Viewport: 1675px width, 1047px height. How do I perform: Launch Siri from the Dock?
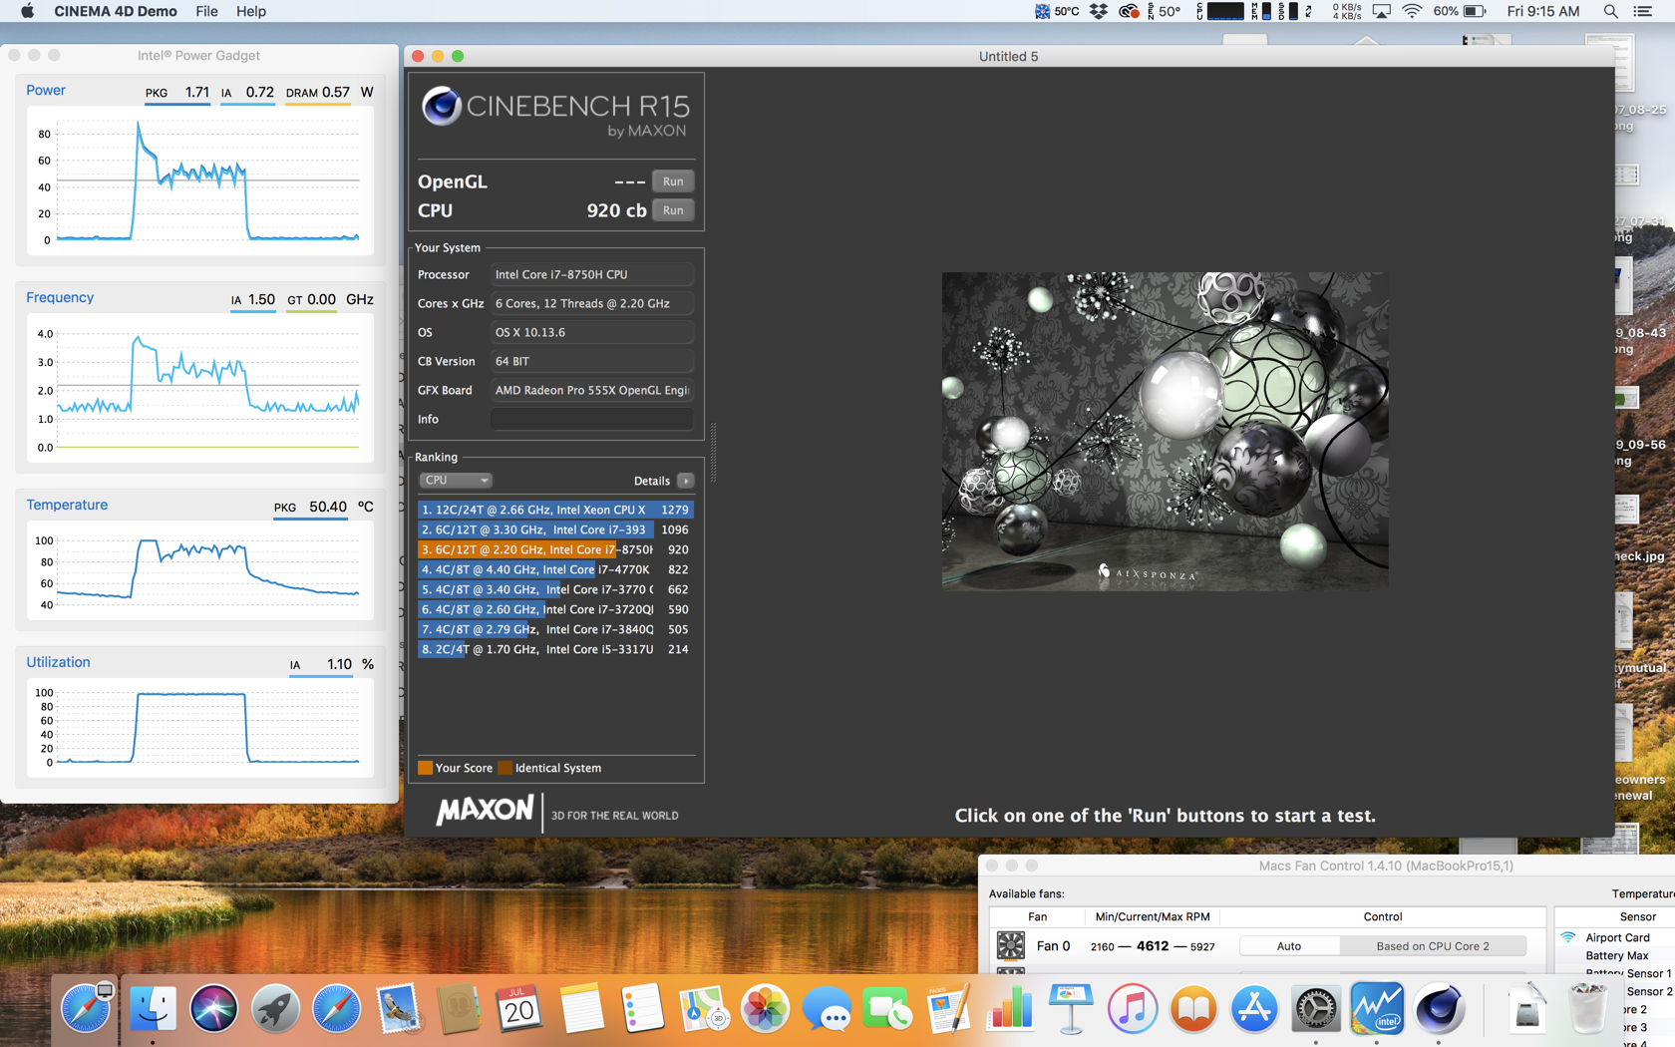(x=213, y=1009)
